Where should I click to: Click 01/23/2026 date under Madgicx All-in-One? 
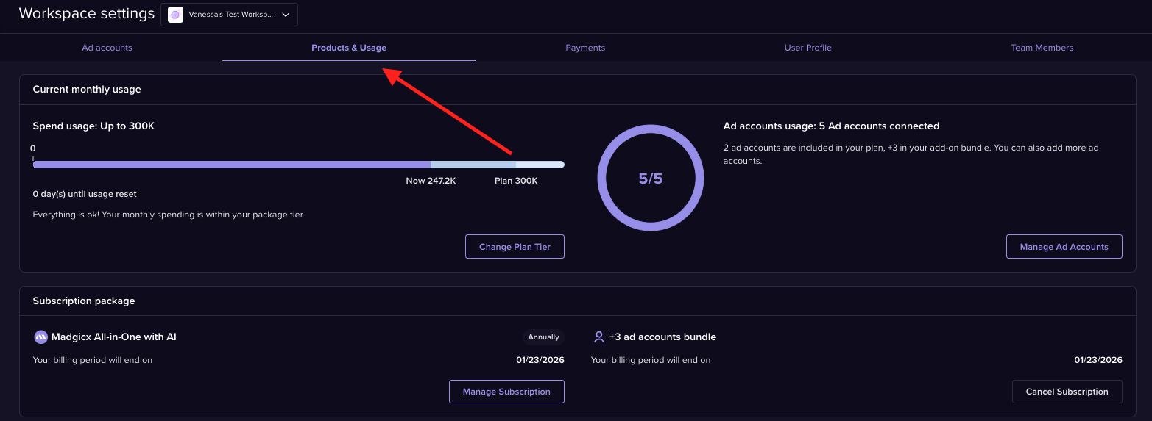pos(540,360)
